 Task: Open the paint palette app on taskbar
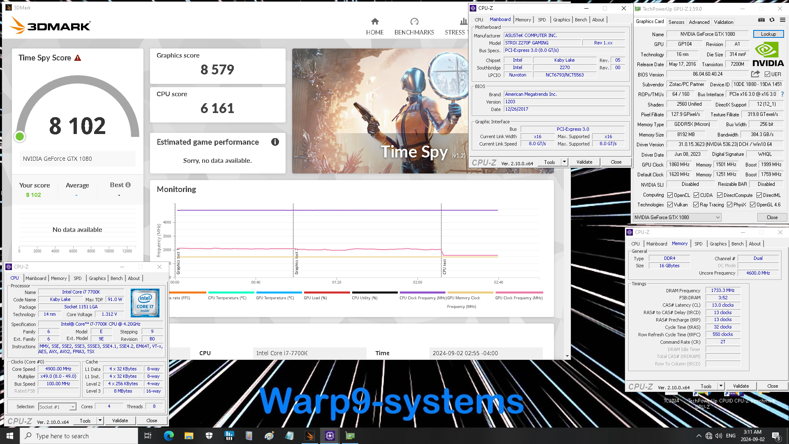click(269, 436)
